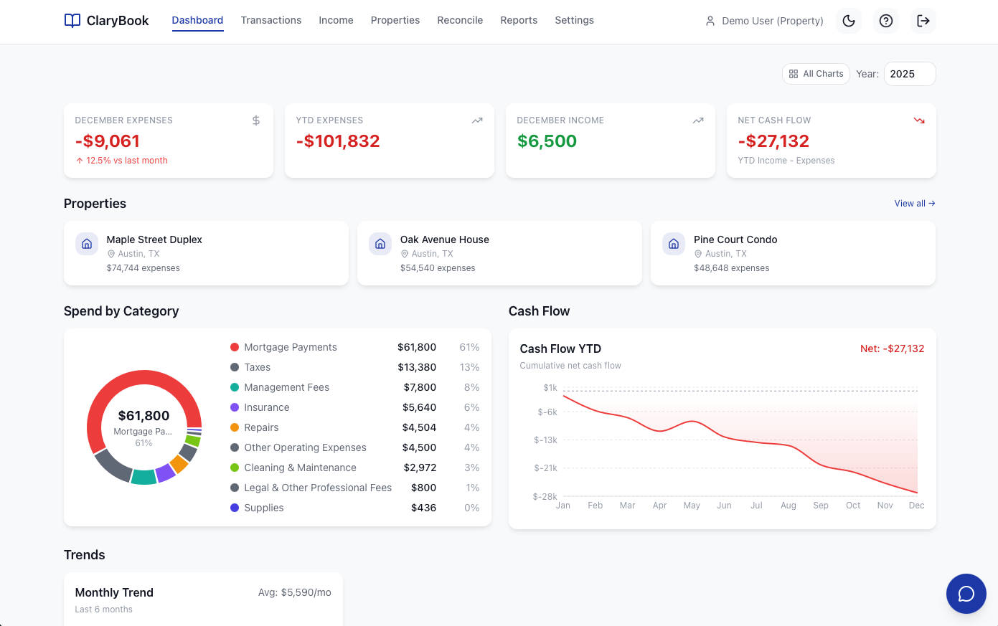Click the red downward arrow on Net Cash Flow

919,120
